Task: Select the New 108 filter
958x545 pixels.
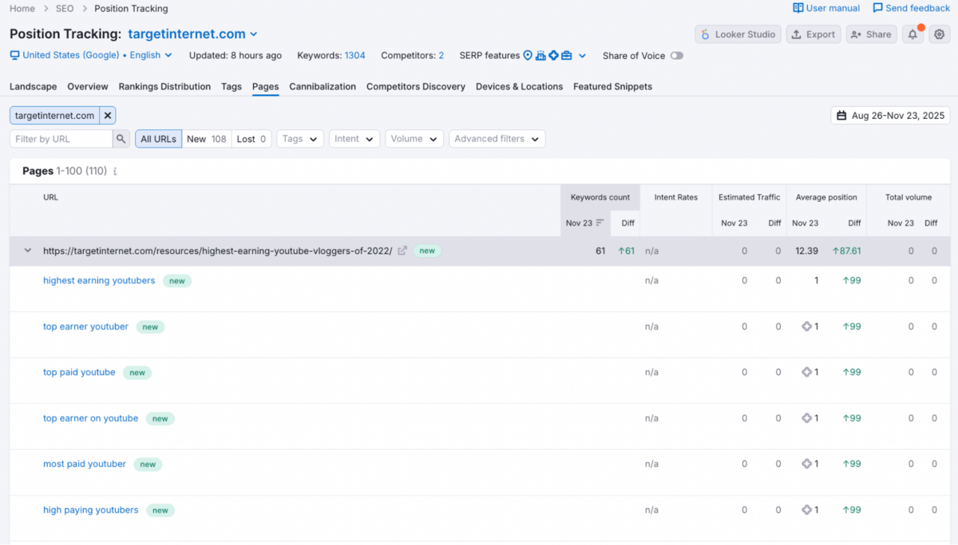Action: (206, 139)
